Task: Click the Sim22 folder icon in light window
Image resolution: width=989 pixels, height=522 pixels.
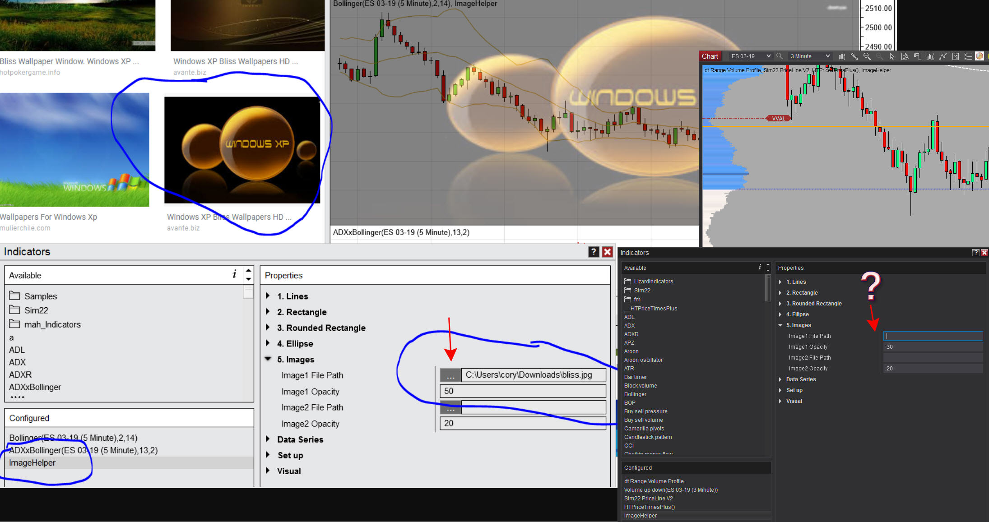Action: [15, 310]
